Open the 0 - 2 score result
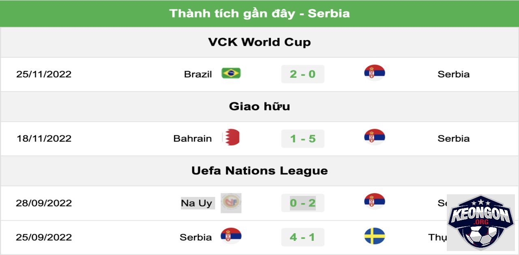Viewport: 519px width, 255px height. click(303, 203)
